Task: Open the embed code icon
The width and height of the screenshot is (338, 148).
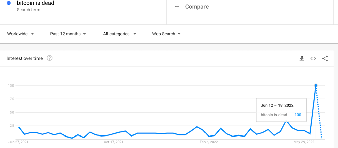Action: click(313, 58)
